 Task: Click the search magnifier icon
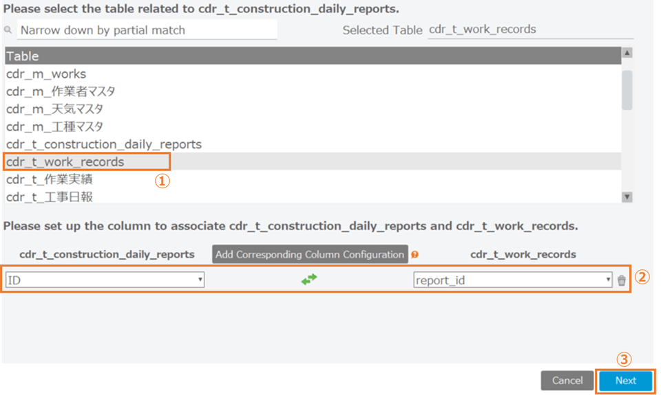click(8, 30)
